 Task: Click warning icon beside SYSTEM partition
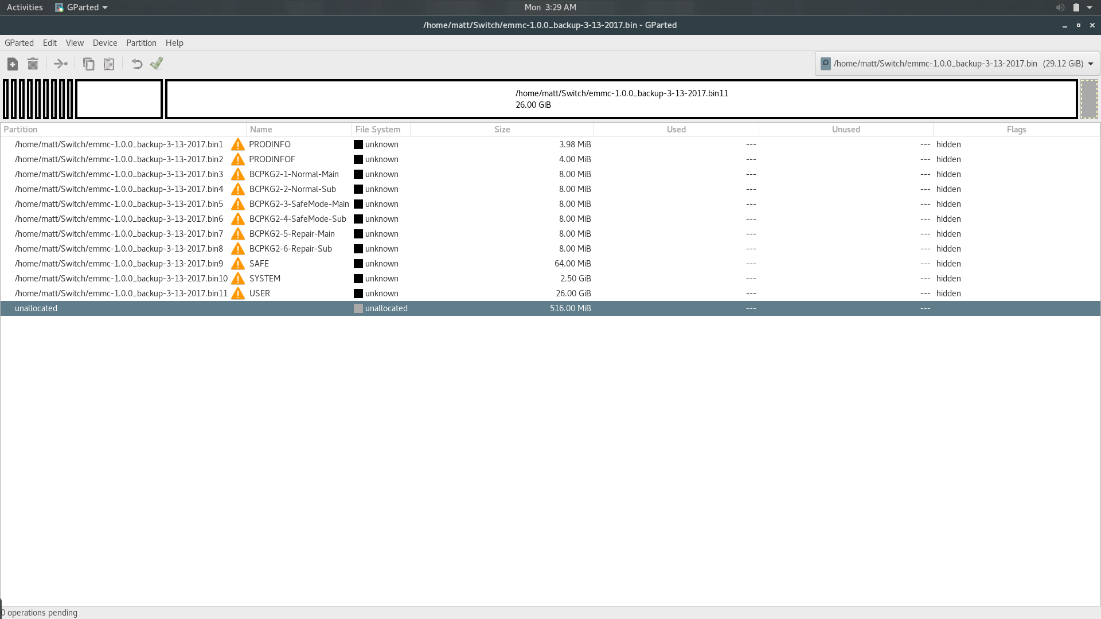[238, 279]
